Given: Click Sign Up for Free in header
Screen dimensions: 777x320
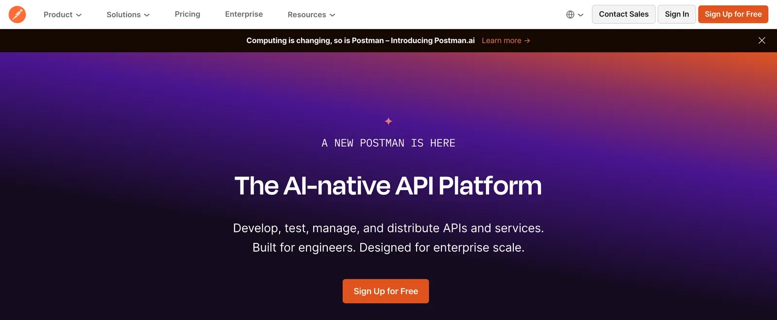Looking at the screenshot, I should coord(733,14).
